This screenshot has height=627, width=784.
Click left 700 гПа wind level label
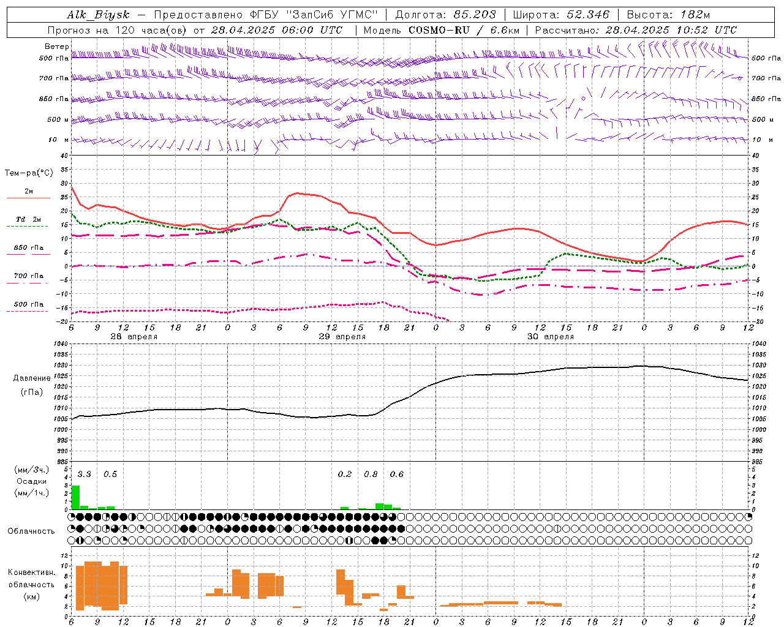[54, 78]
